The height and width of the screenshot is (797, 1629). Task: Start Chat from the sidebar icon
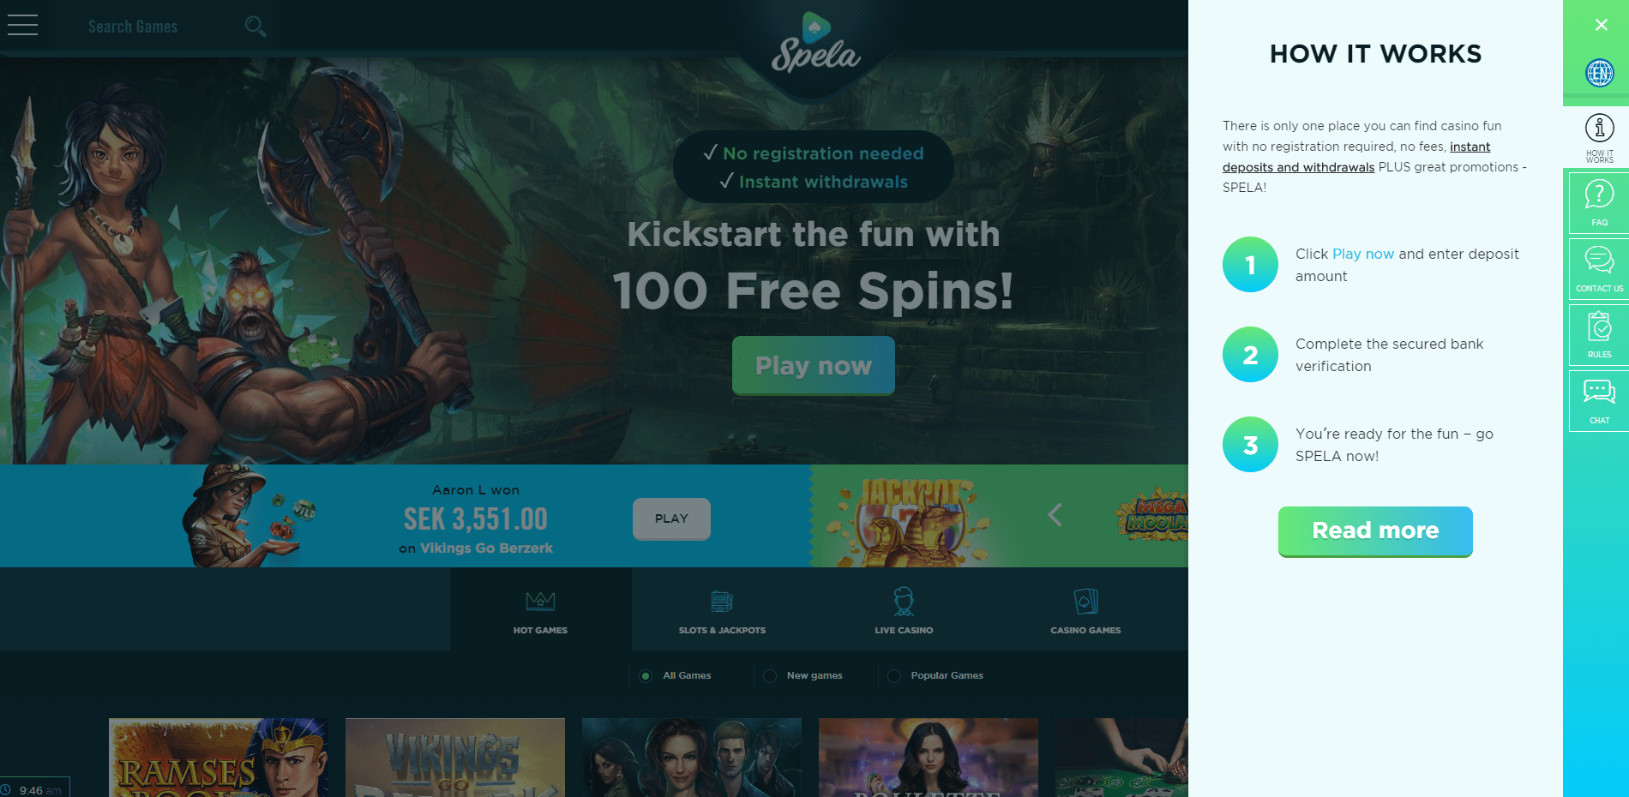pos(1599,401)
